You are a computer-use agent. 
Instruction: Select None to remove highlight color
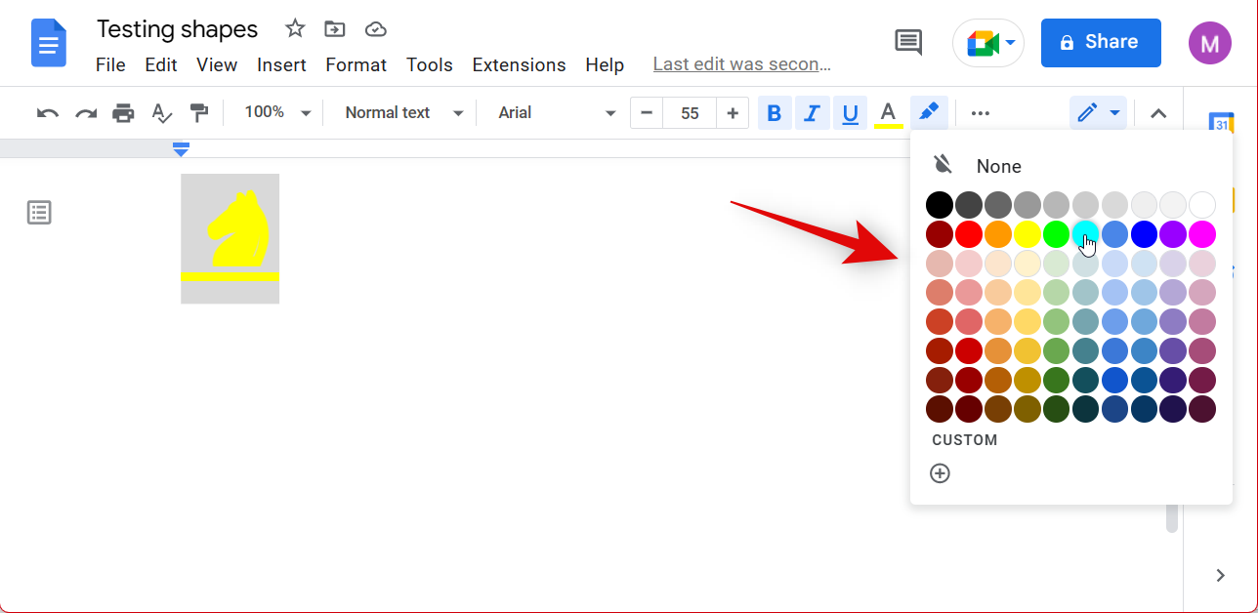(998, 166)
